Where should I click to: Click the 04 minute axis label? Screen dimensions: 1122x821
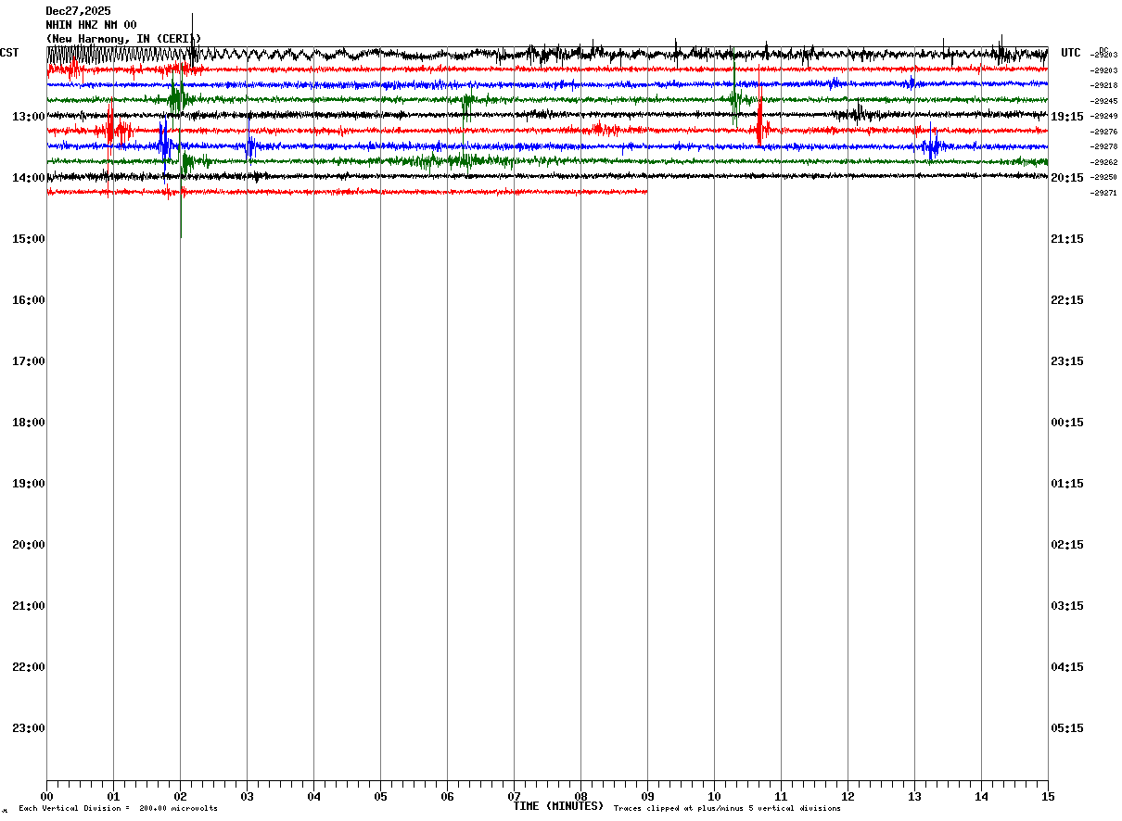313,797
